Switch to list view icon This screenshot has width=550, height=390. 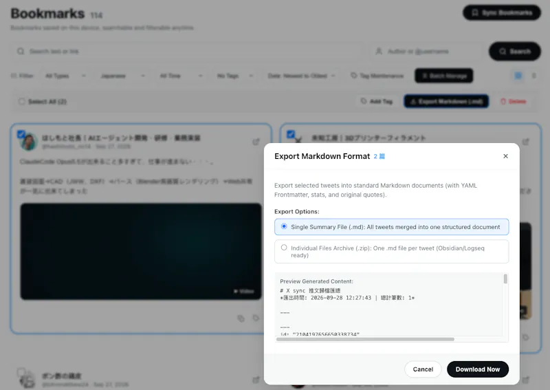[533, 76]
